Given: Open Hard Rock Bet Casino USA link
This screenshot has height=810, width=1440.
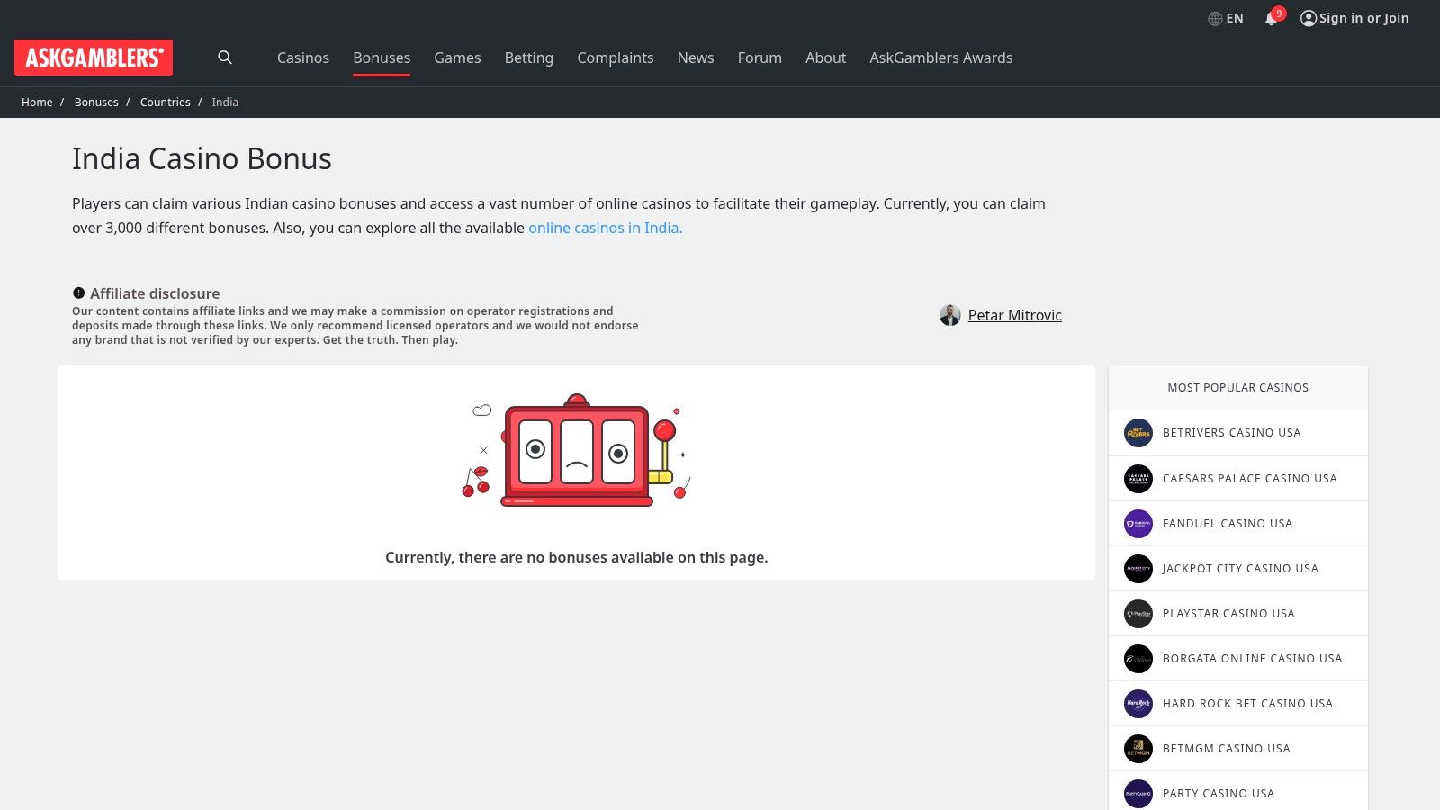Looking at the screenshot, I should [1247, 703].
